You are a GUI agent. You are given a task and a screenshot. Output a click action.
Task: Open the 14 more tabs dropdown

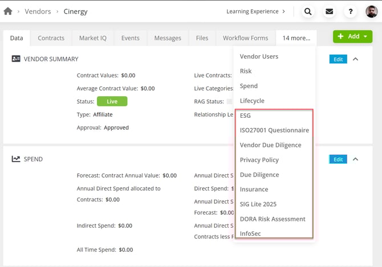pos(296,38)
